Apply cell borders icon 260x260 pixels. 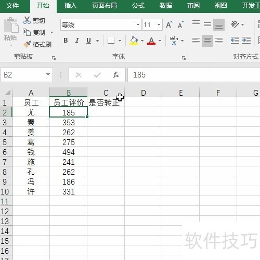(x=111, y=41)
